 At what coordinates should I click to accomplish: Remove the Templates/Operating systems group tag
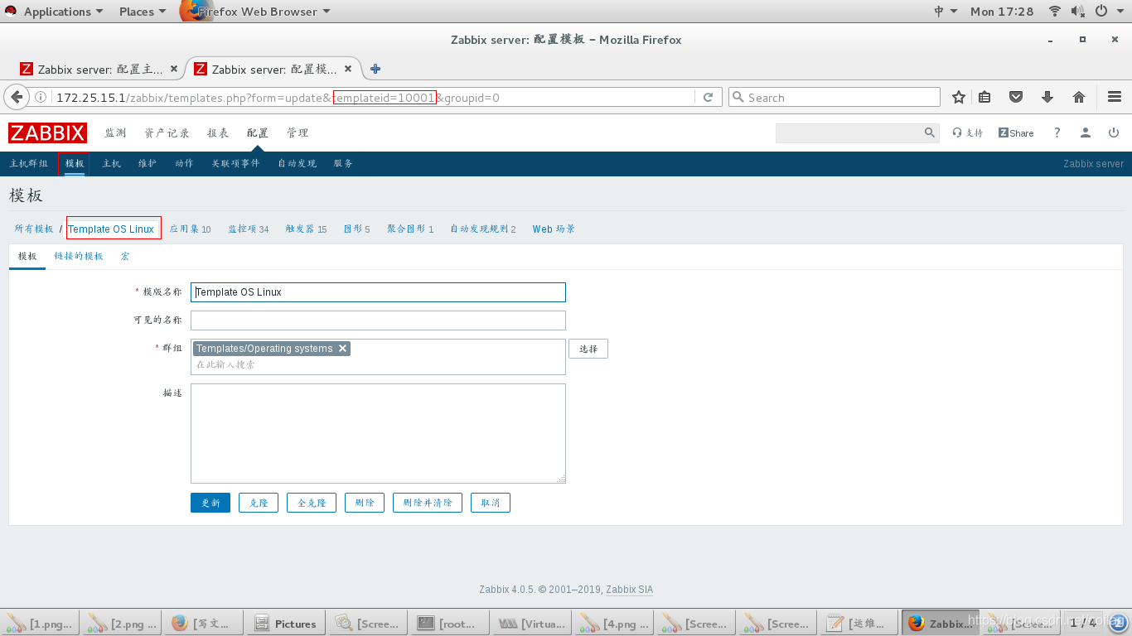coord(342,349)
